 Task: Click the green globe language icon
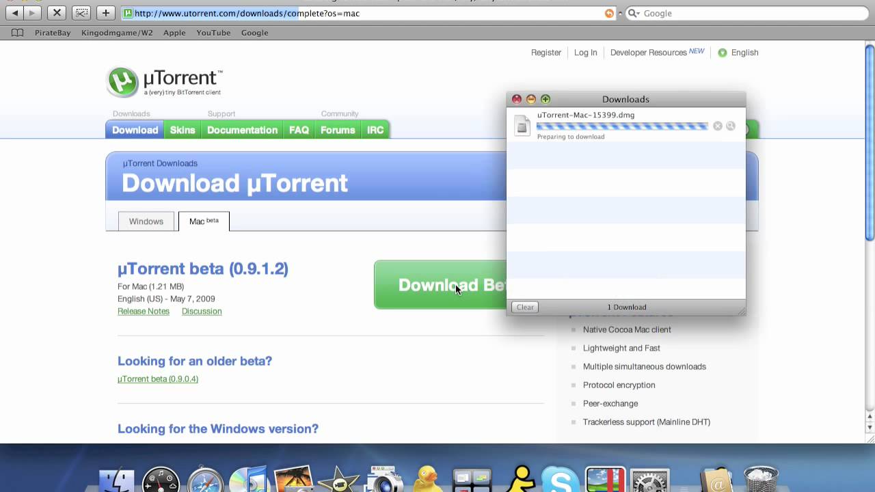pos(723,53)
